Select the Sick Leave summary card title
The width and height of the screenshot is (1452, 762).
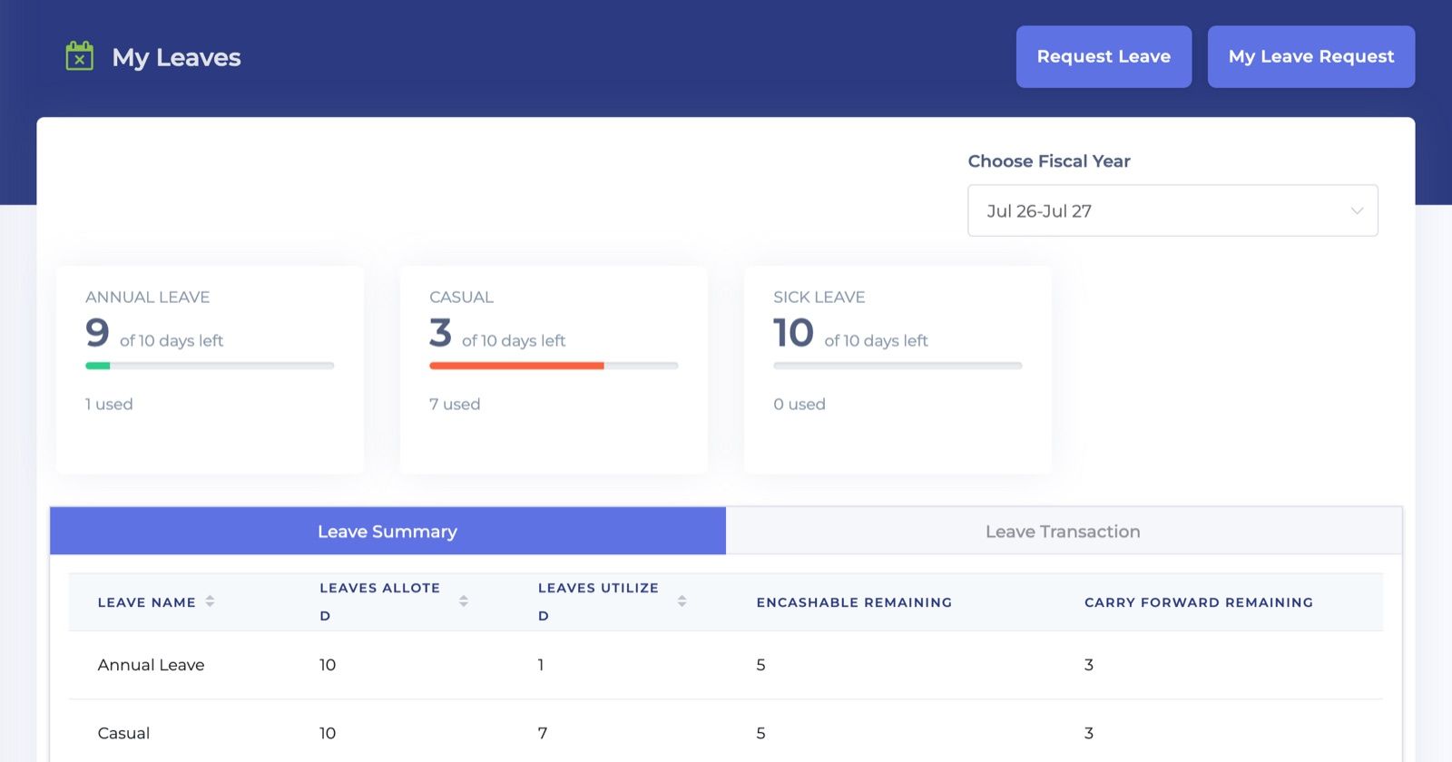click(819, 297)
